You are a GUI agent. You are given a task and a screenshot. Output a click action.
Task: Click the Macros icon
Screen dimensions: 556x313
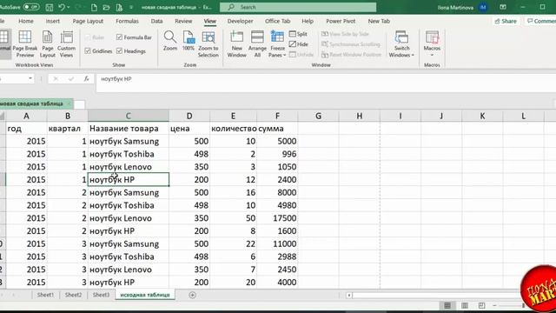(432, 37)
